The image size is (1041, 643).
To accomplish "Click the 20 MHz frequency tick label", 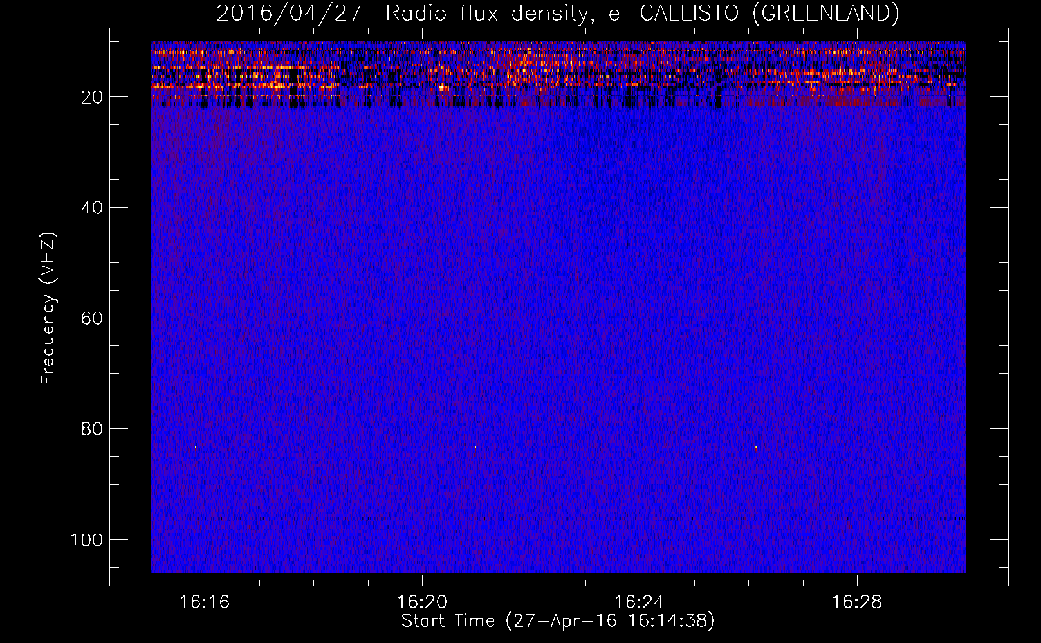I will pyautogui.click(x=92, y=97).
